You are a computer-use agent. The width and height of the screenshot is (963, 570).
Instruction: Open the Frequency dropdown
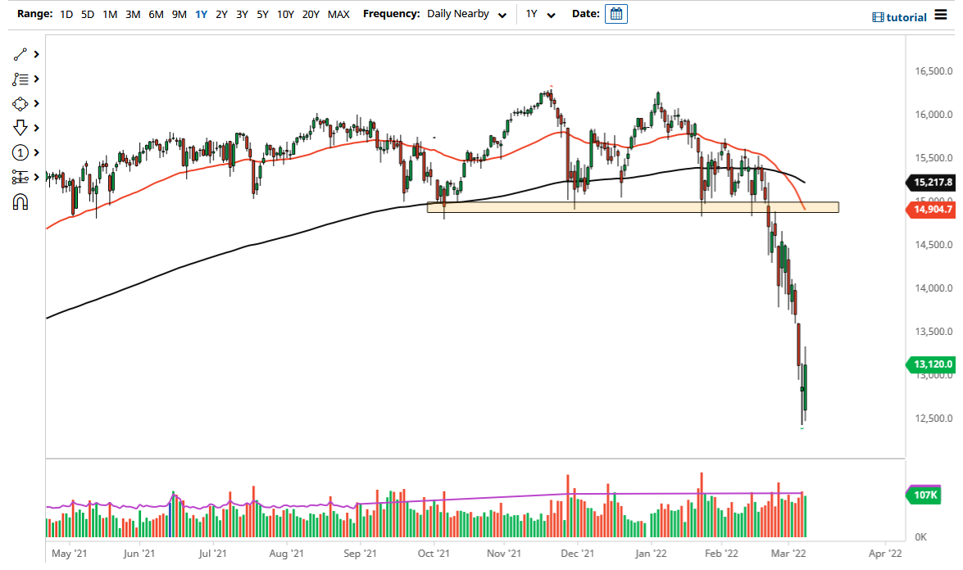click(x=502, y=14)
